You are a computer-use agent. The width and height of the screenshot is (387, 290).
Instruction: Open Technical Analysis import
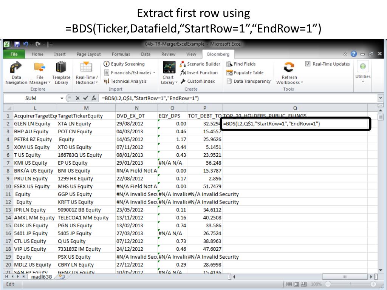click(x=125, y=81)
